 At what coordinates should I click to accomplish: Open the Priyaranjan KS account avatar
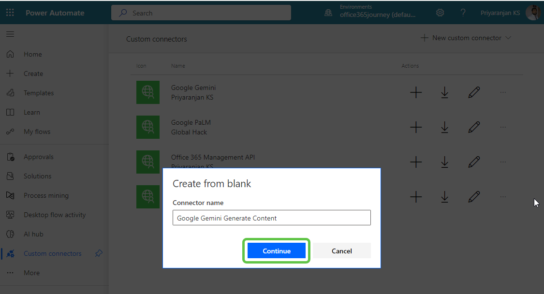tap(532, 13)
